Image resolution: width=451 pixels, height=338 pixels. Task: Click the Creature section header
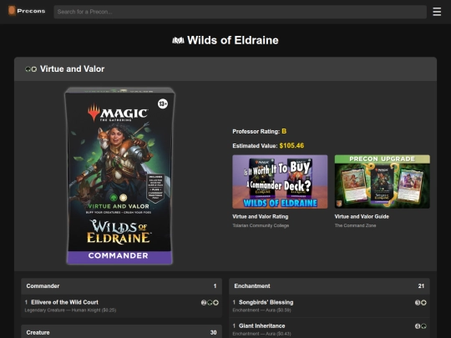point(121,331)
